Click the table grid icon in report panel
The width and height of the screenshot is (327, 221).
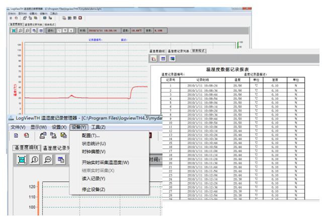[163, 59]
